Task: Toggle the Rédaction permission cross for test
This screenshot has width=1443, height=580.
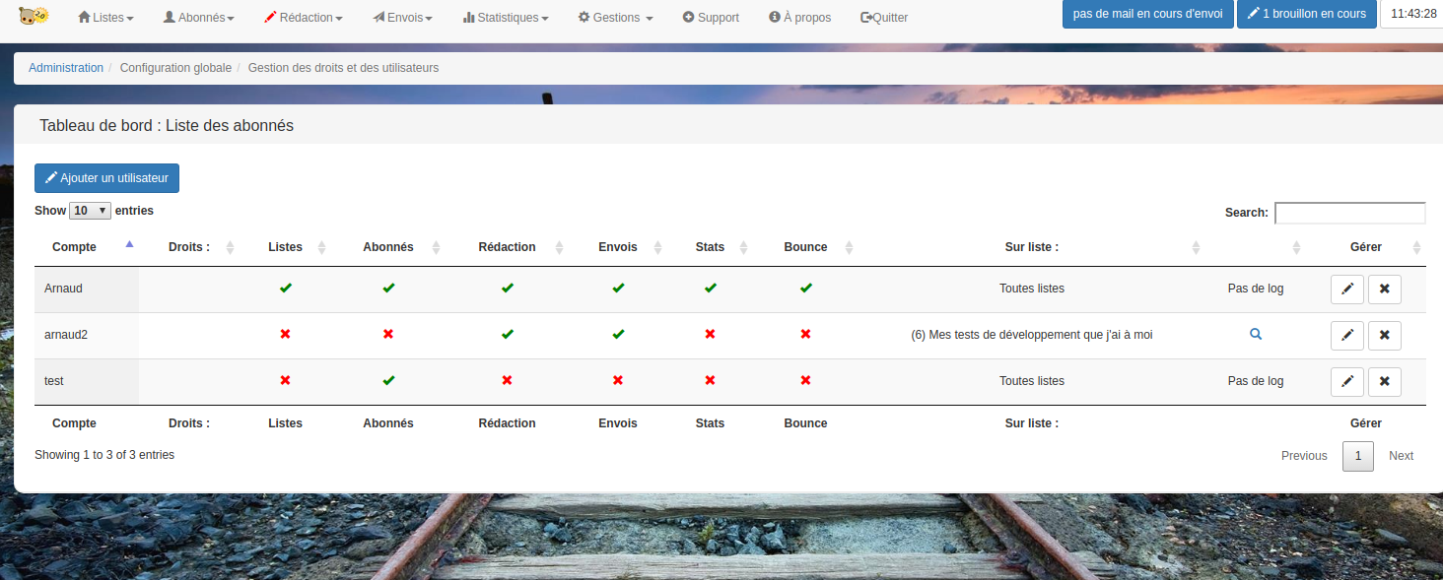Action: tap(507, 380)
